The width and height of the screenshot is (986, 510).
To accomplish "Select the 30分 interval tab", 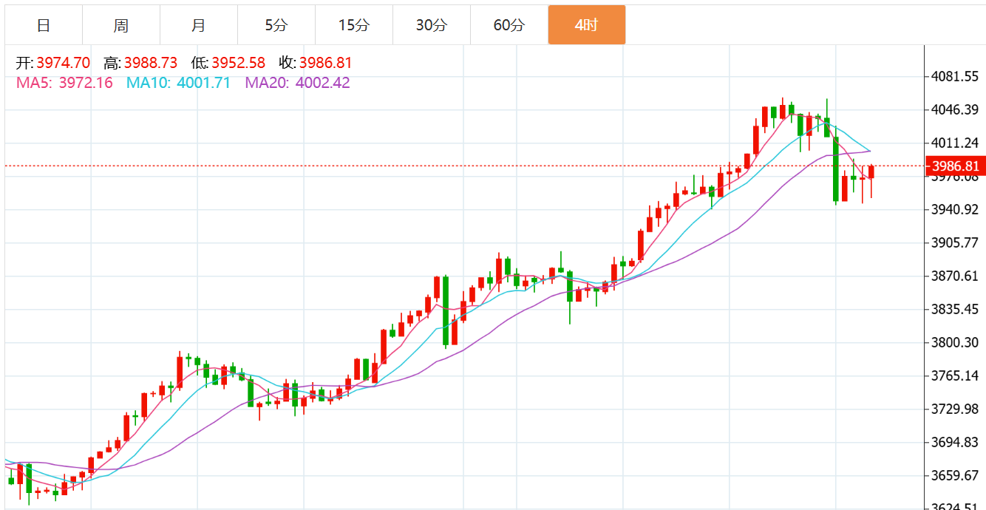I will (432, 25).
